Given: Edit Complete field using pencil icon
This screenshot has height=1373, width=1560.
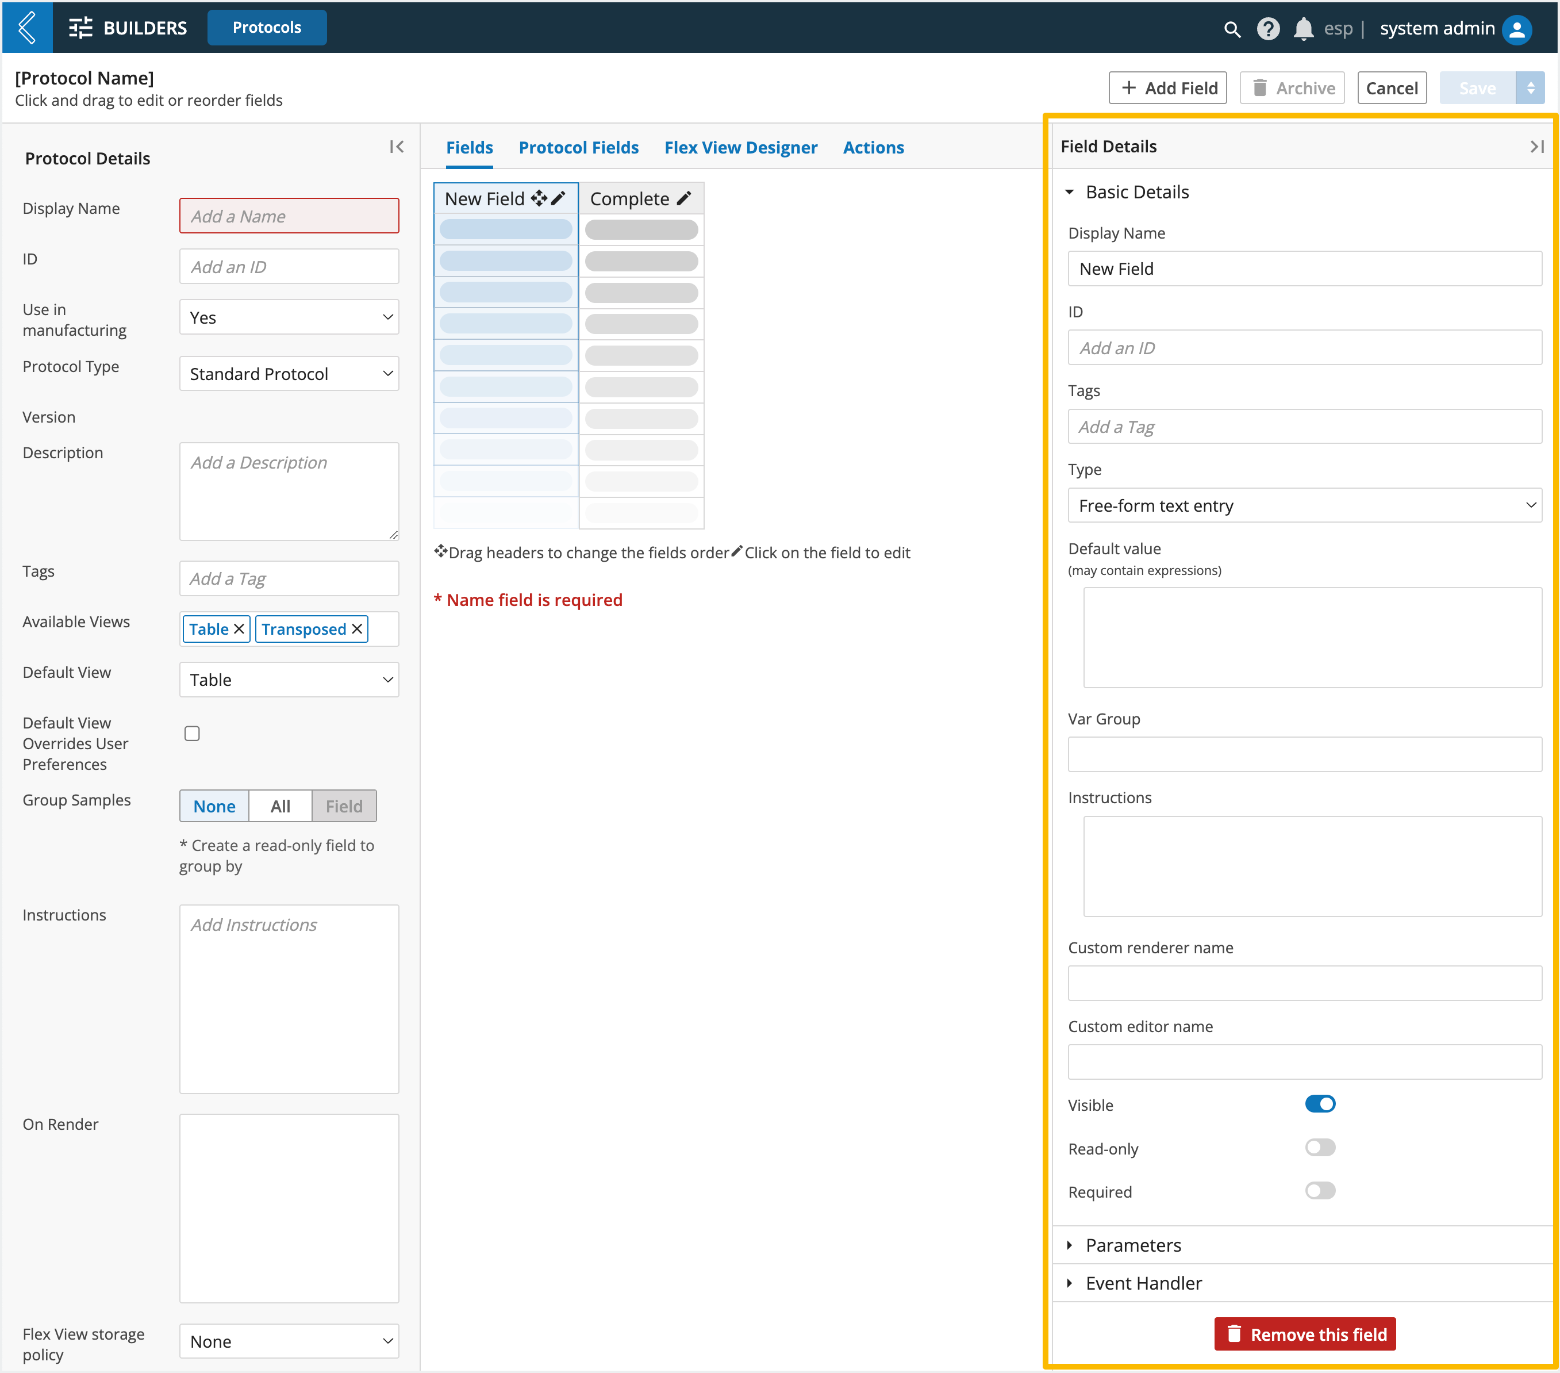Looking at the screenshot, I should pyautogui.click(x=684, y=198).
